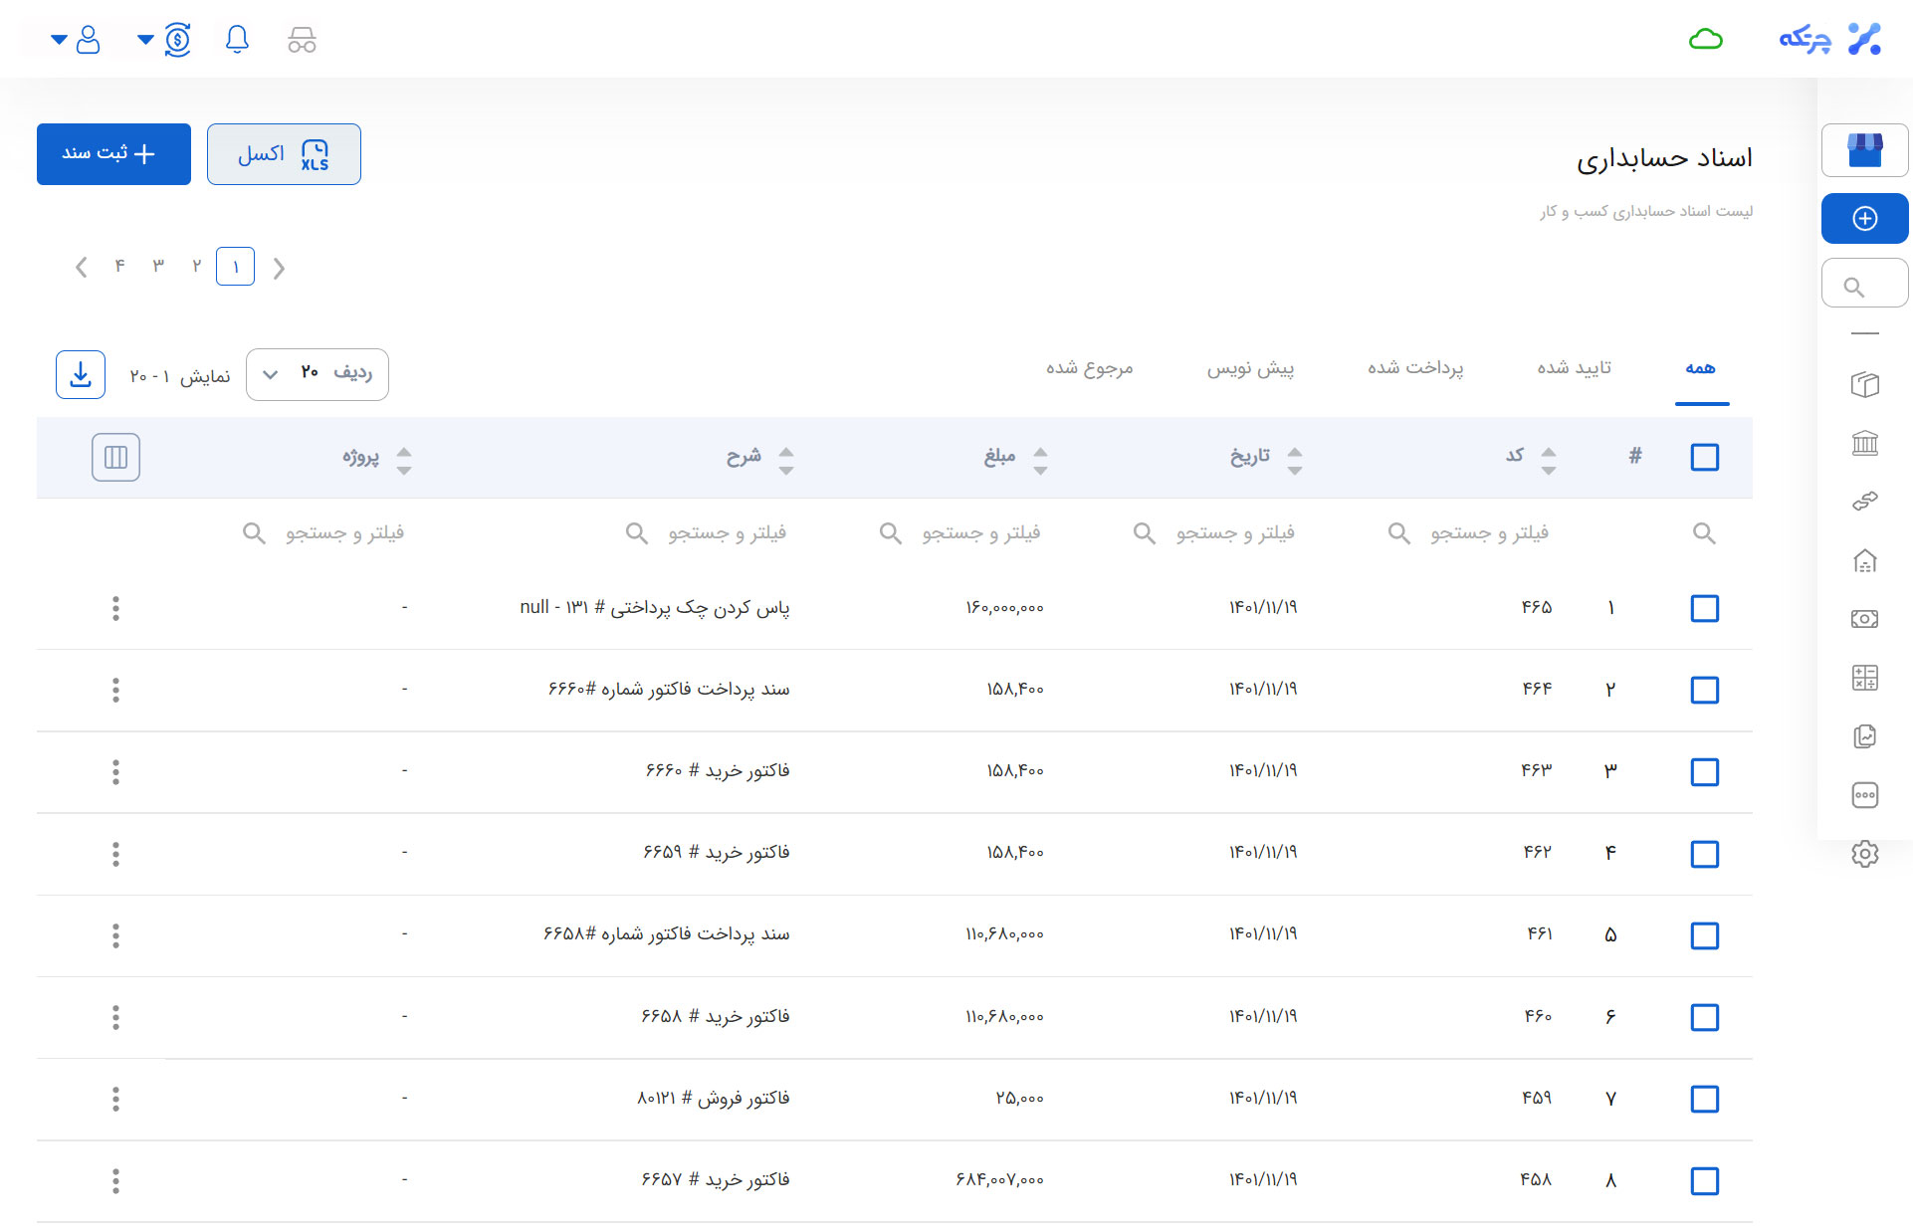Screen dimensions: 1913x1231
Task: Open the settings gear in sidebar
Action: click(x=1864, y=854)
